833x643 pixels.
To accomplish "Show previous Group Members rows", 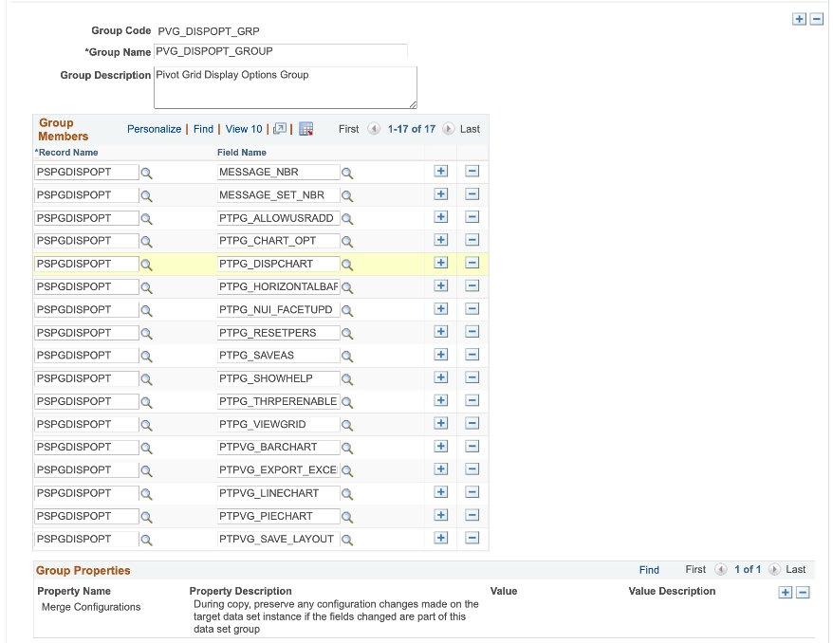I will click(x=374, y=129).
